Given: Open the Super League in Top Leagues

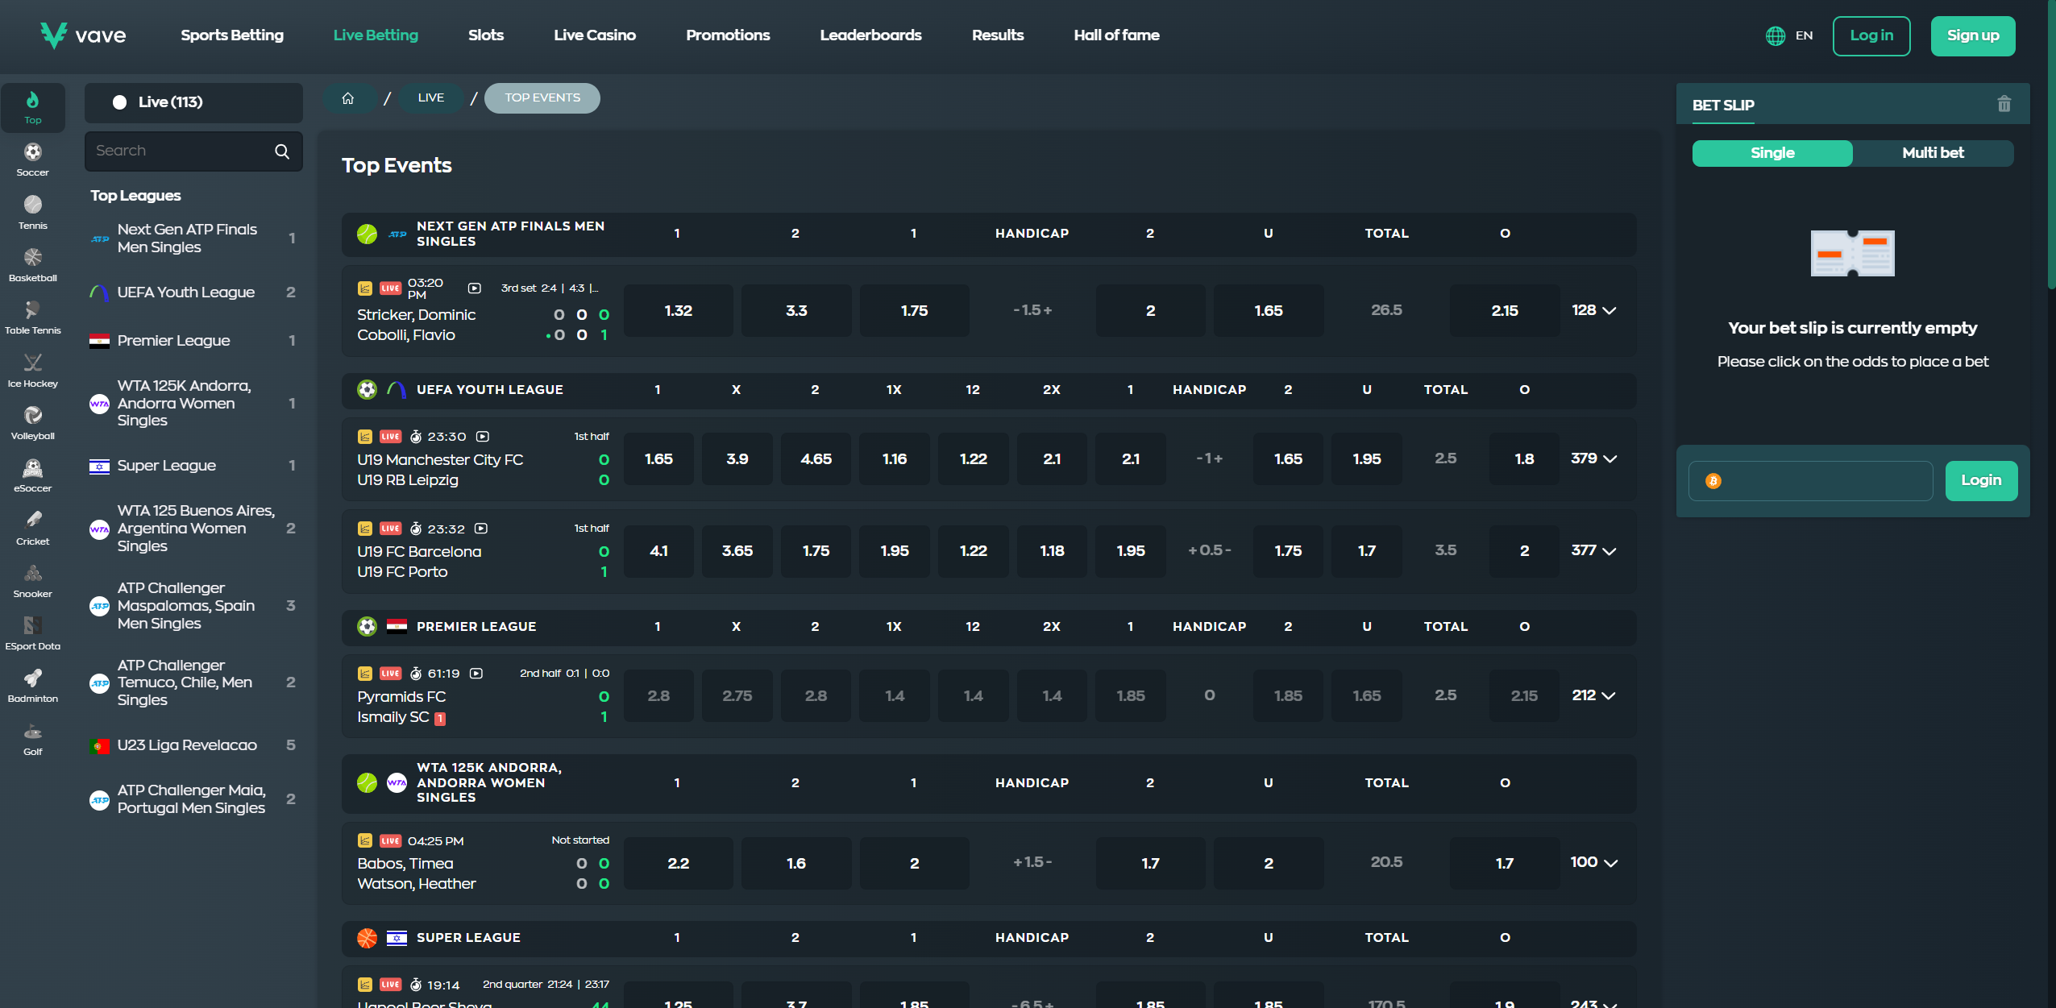Looking at the screenshot, I should point(193,466).
